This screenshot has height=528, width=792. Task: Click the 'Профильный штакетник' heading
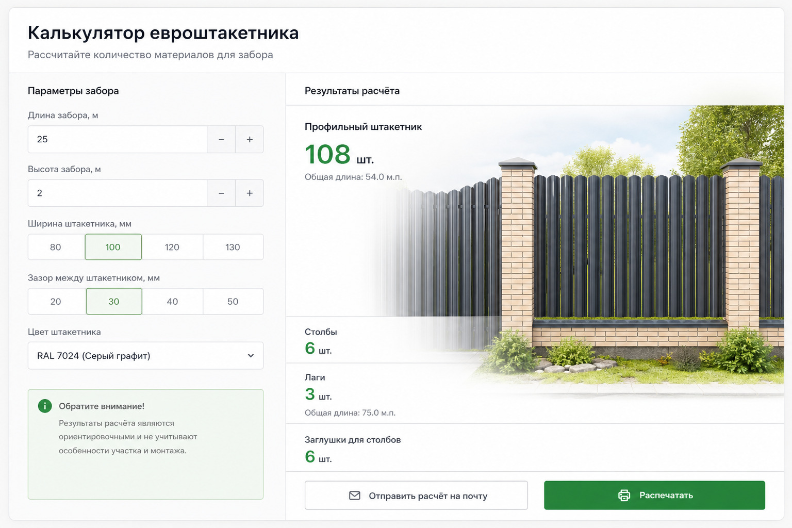point(364,127)
